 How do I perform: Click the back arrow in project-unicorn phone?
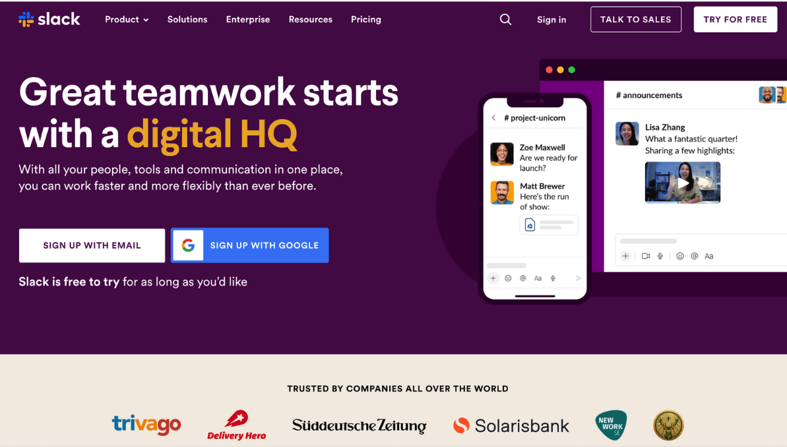494,118
